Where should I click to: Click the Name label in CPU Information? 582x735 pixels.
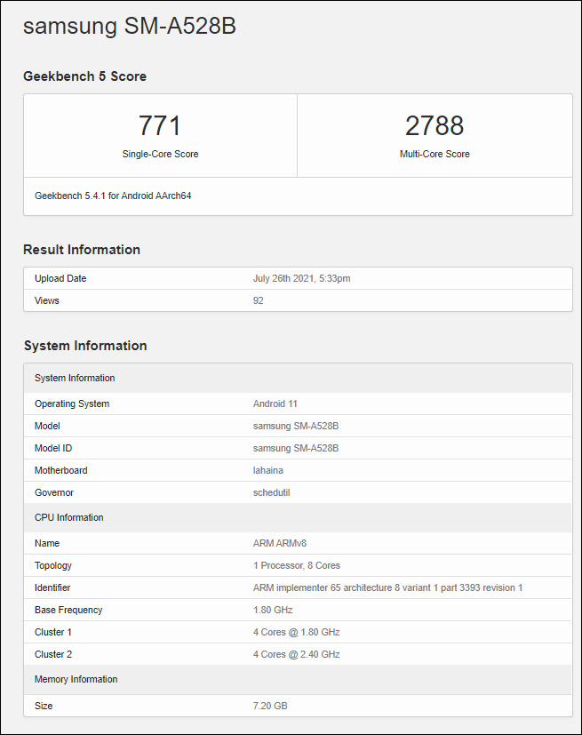[x=47, y=543]
